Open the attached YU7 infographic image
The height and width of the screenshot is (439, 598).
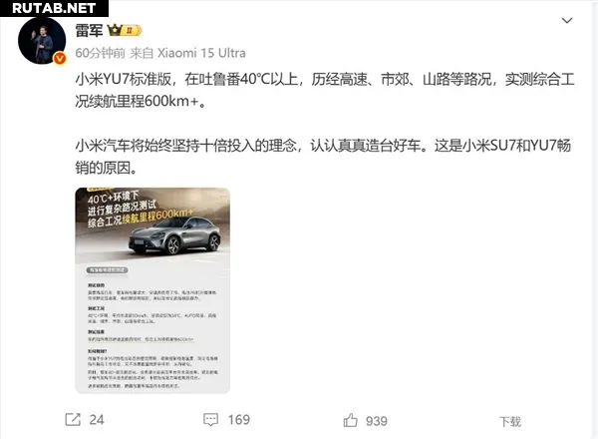point(152,290)
